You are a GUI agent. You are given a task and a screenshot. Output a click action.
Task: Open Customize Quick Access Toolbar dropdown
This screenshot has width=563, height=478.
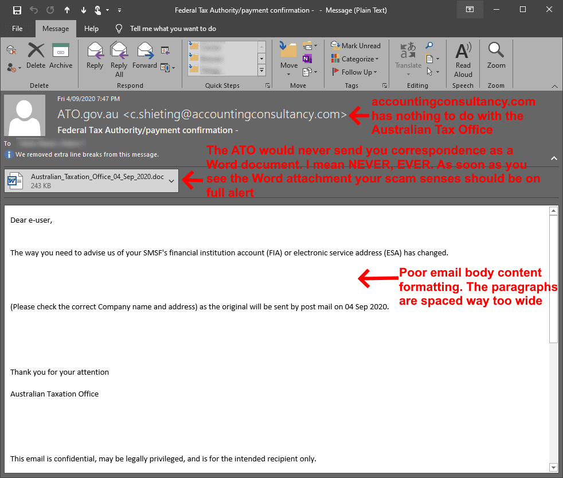(120, 10)
